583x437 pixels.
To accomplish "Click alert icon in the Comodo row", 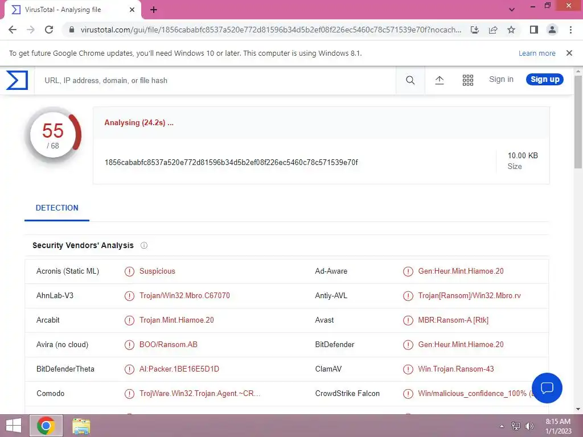I will 129,394.
